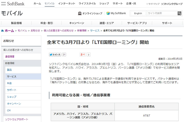
Task: Click the home icon in breadcrumb
Action: pos(3,31)
